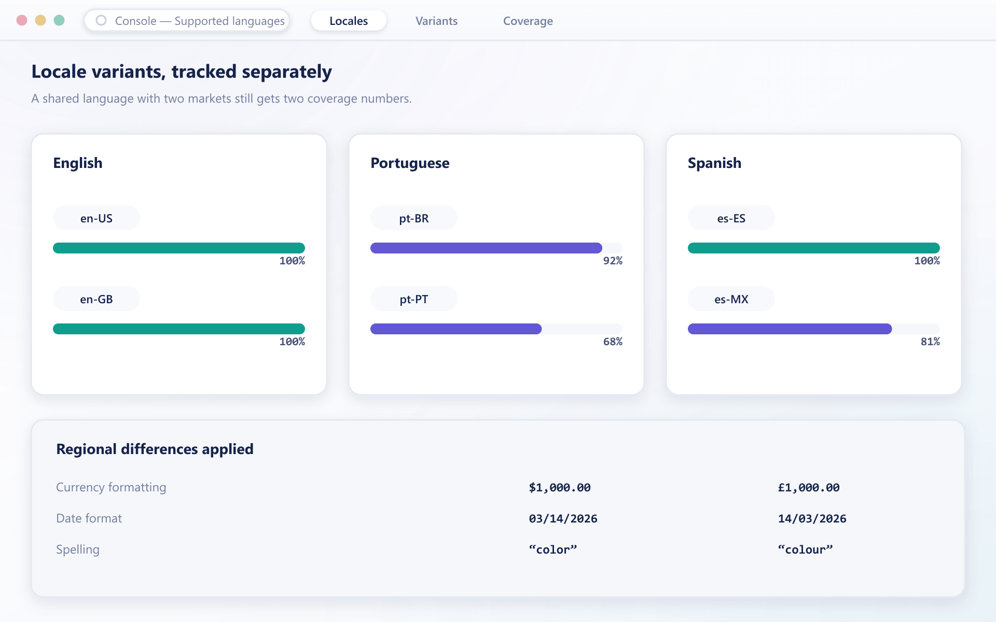The width and height of the screenshot is (996, 622).
Task: Click the £1,000.00 currency value
Action: [x=809, y=488]
